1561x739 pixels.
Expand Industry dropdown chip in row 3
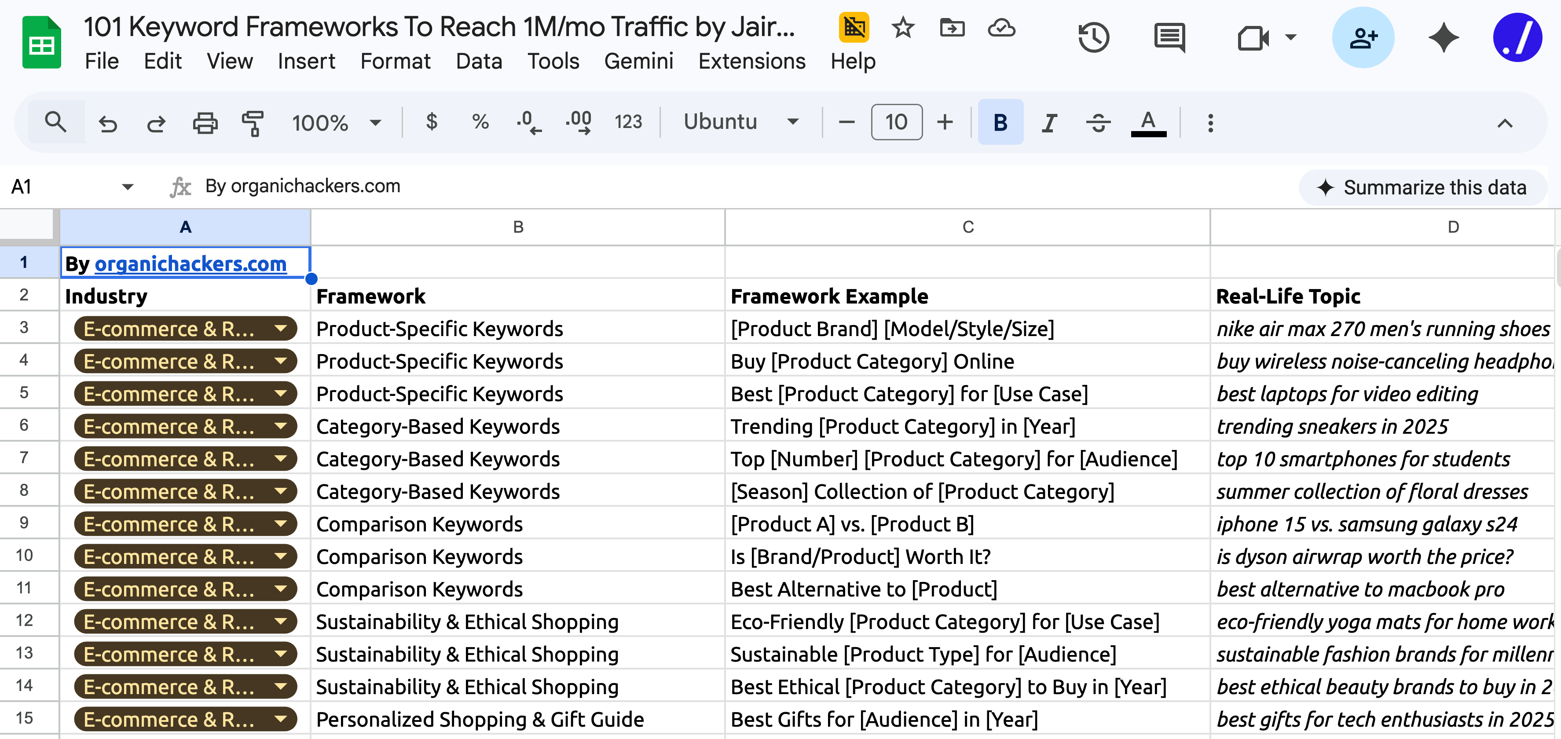[281, 328]
